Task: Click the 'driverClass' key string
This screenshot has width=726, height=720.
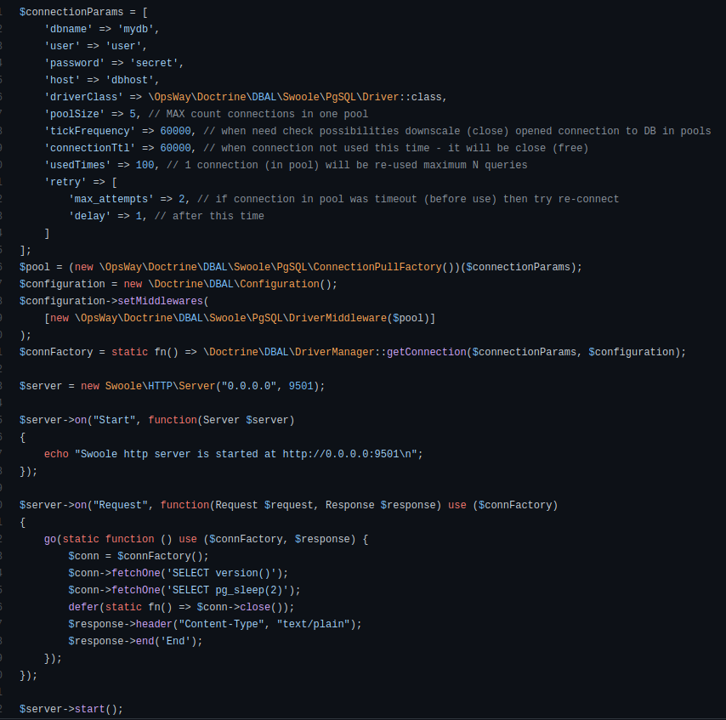Action: pyautogui.click(x=83, y=97)
